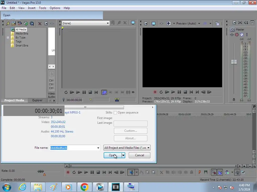
Task: Click the Master Solo exclamation icon
Action: point(247,34)
